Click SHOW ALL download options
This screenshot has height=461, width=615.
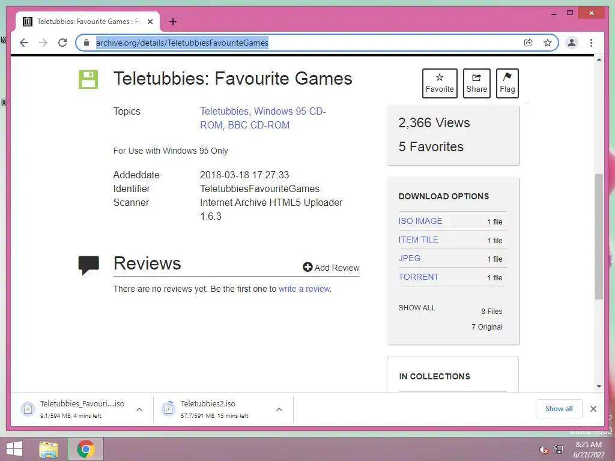417,308
